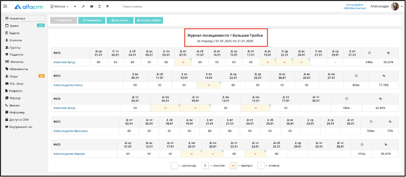Click Александра user avatar

coord(395,7)
